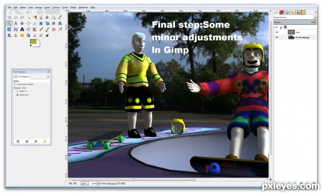The height and width of the screenshot is (193, 322).
Task: Open the Filters menu
Action: point(73,8)
